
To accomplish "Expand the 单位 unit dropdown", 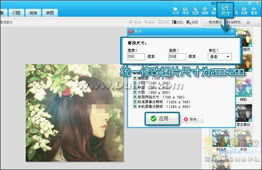I will [220, 57].
